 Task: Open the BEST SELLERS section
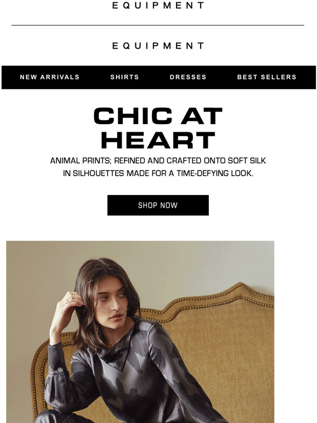[267, 77]
